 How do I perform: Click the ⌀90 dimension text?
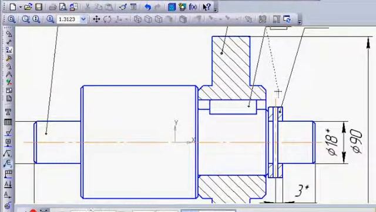[357, 141]
